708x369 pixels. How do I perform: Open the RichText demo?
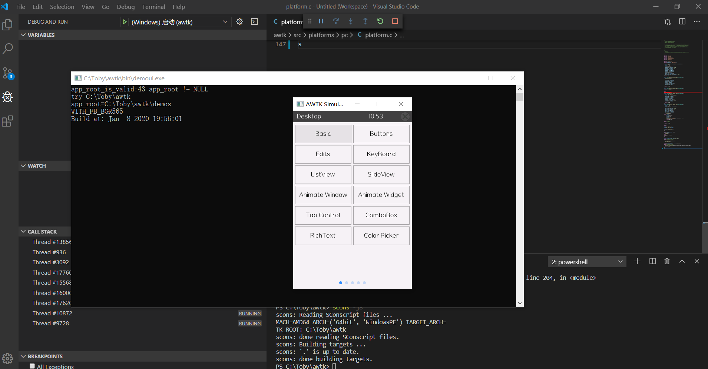coord(323,235)
